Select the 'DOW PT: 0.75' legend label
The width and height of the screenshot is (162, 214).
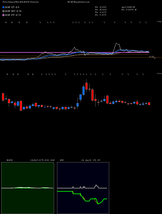click(x=13, y=15)
